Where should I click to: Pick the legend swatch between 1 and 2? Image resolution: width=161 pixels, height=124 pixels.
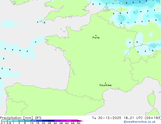tap(16, 121)
